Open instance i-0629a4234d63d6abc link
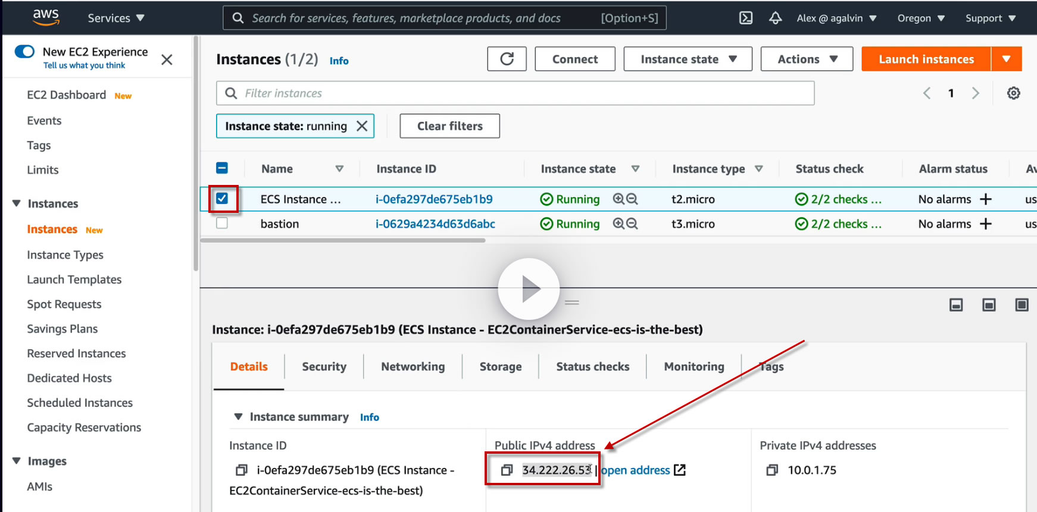The height and width of the screenshot is (512, 1037). coord(435,224)
